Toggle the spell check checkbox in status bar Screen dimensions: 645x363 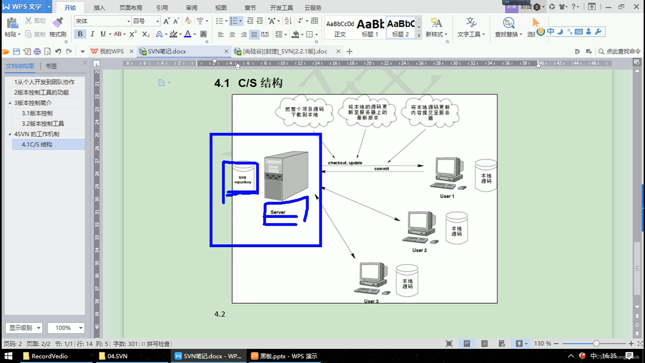pyautogui.click(x=143, y=344)
